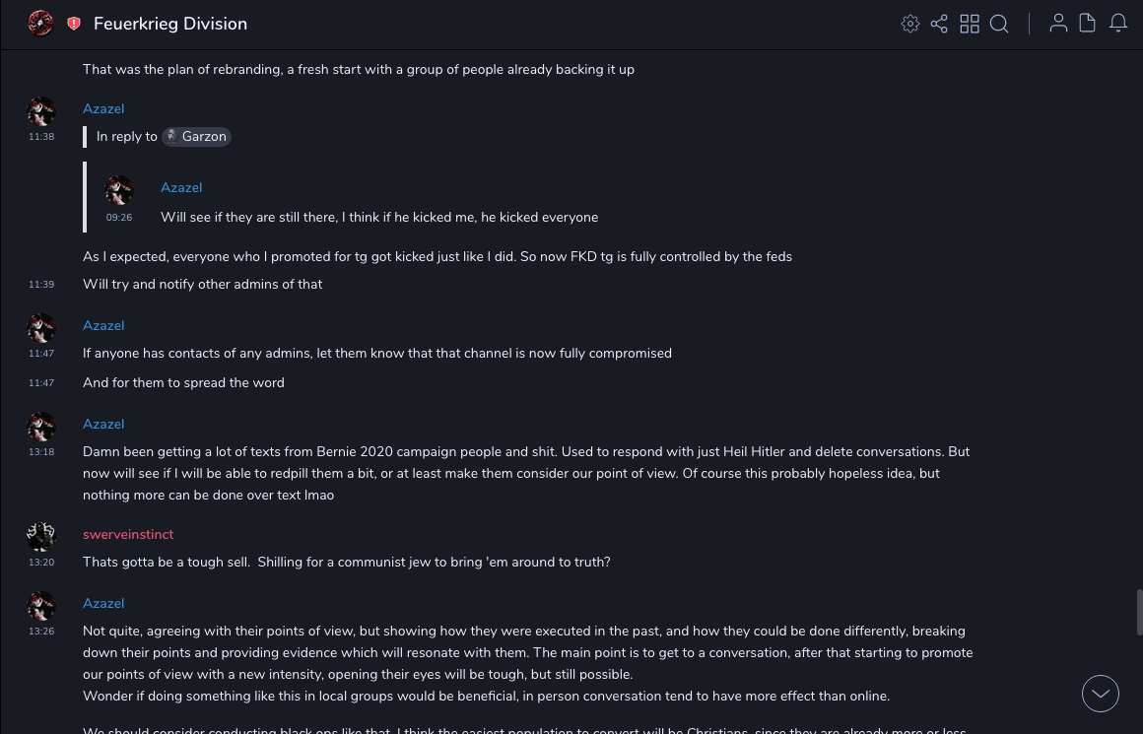Image resolution: width=1143 pixels, height=734 pixels.
Task: Open room settings gear icon
Action: (910, 24)
